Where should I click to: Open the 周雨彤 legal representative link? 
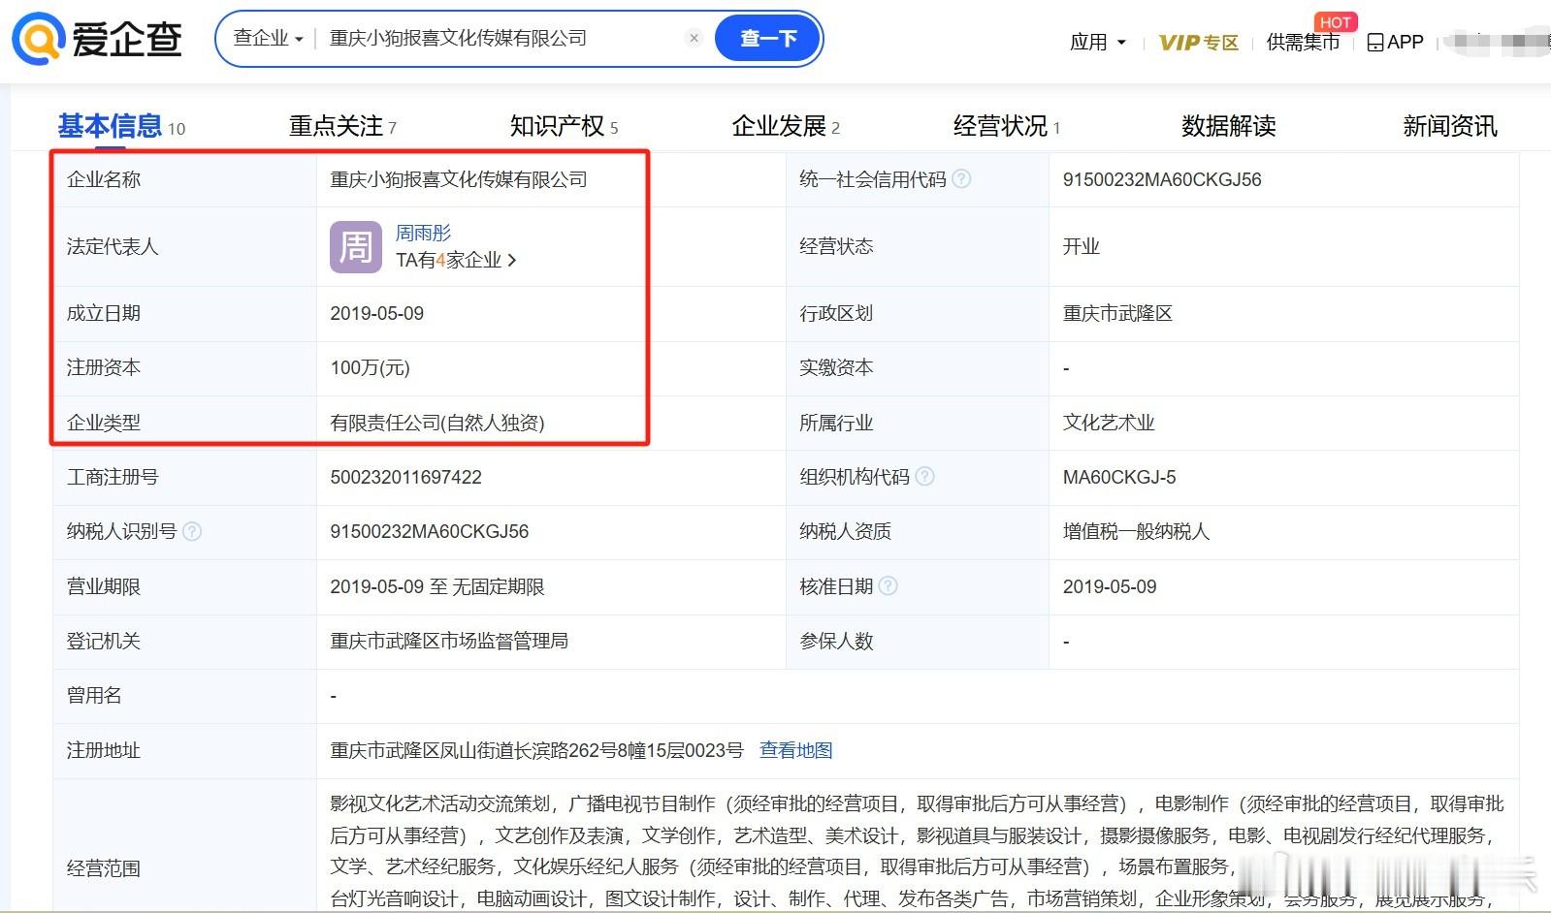tap(423, 233)
